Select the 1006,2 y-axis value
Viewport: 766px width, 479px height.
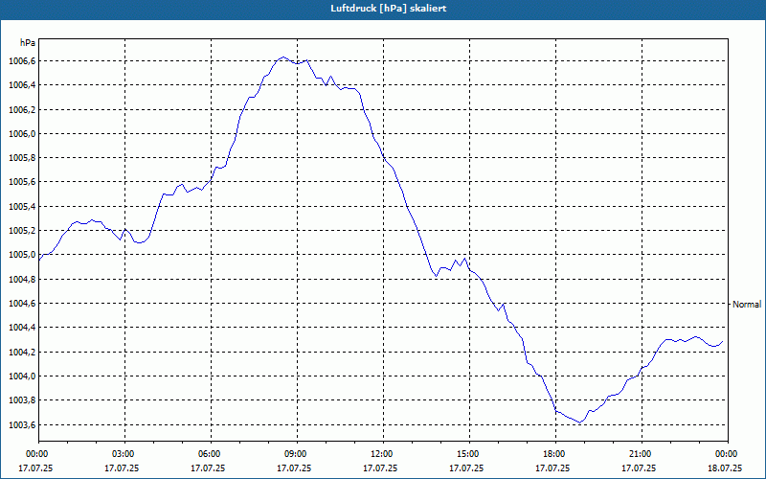click(22, 110)
